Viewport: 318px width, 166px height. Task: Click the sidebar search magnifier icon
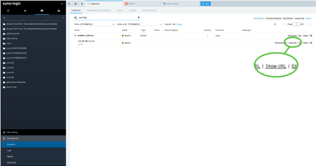5,18
